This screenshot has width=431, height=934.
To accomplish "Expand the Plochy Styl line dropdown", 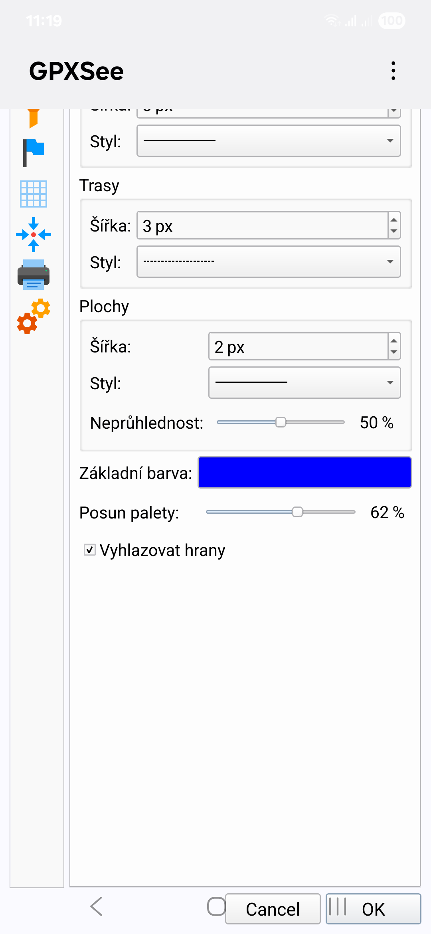I will (x=304, y=382).
